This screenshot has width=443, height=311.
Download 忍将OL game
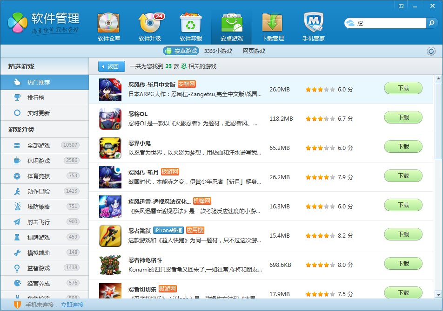[403, 117]
